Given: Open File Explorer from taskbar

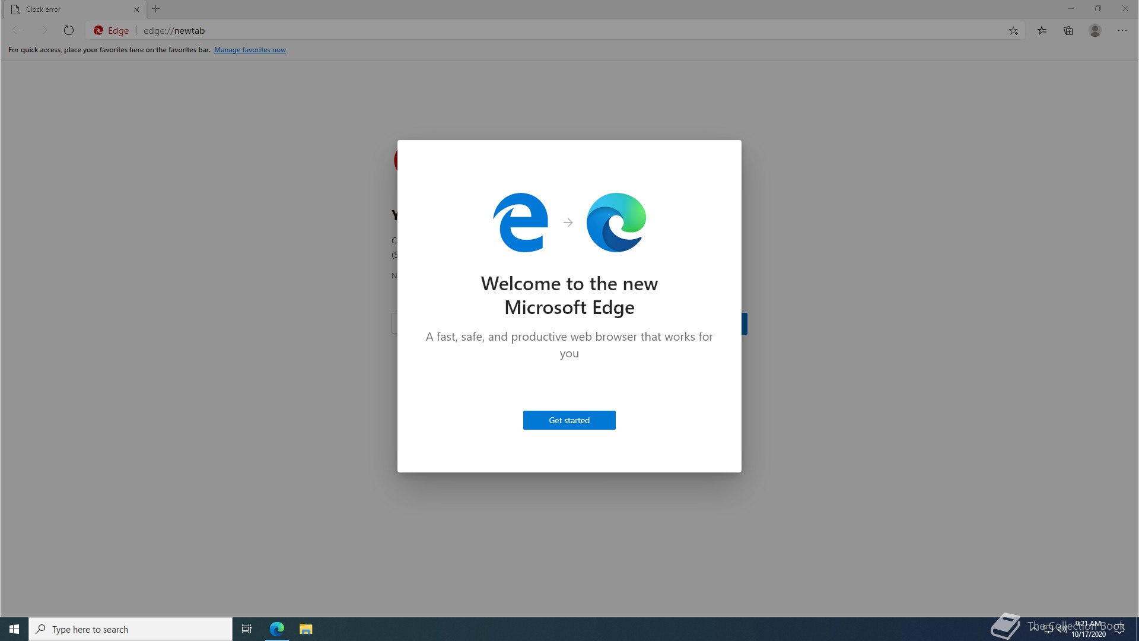Looking at the screenshot, I should [306, 629].
